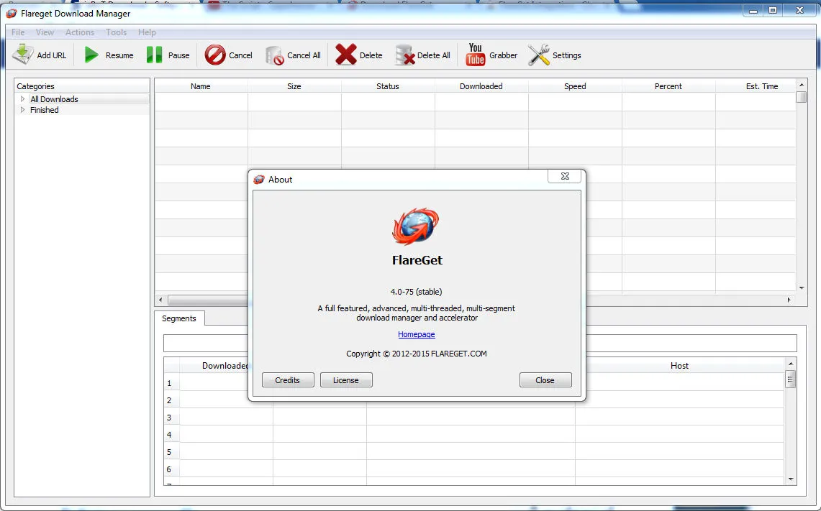The width and height of the screenshot is (821, 511).
Task: Click the segment progress bar field
Action: pos(480,343)
